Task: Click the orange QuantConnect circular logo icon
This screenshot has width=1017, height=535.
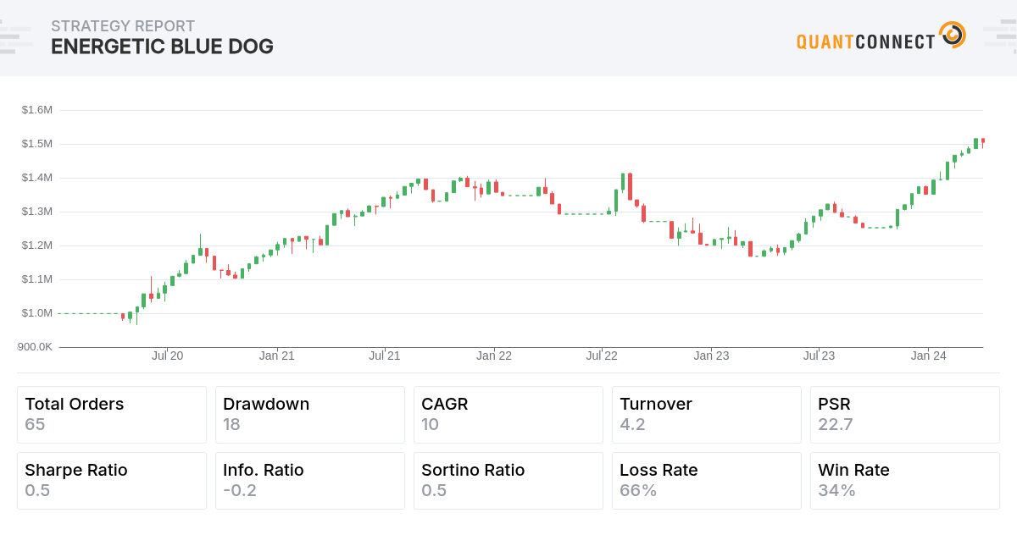Action: [x=953, y=36]
